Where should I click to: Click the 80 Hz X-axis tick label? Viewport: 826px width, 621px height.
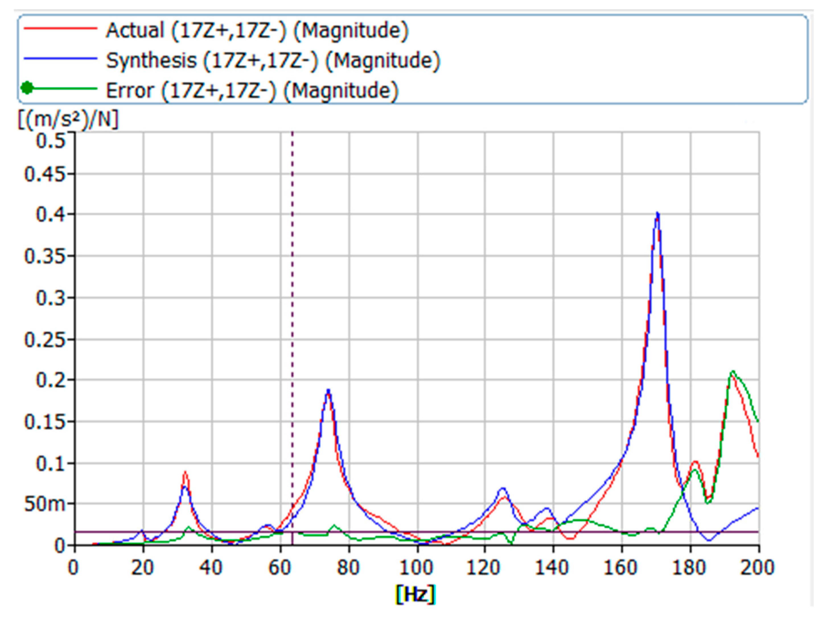(x=348, y=567)
